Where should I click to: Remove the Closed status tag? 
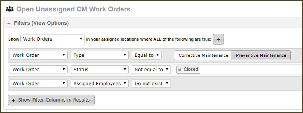click(x=180, y=70)
